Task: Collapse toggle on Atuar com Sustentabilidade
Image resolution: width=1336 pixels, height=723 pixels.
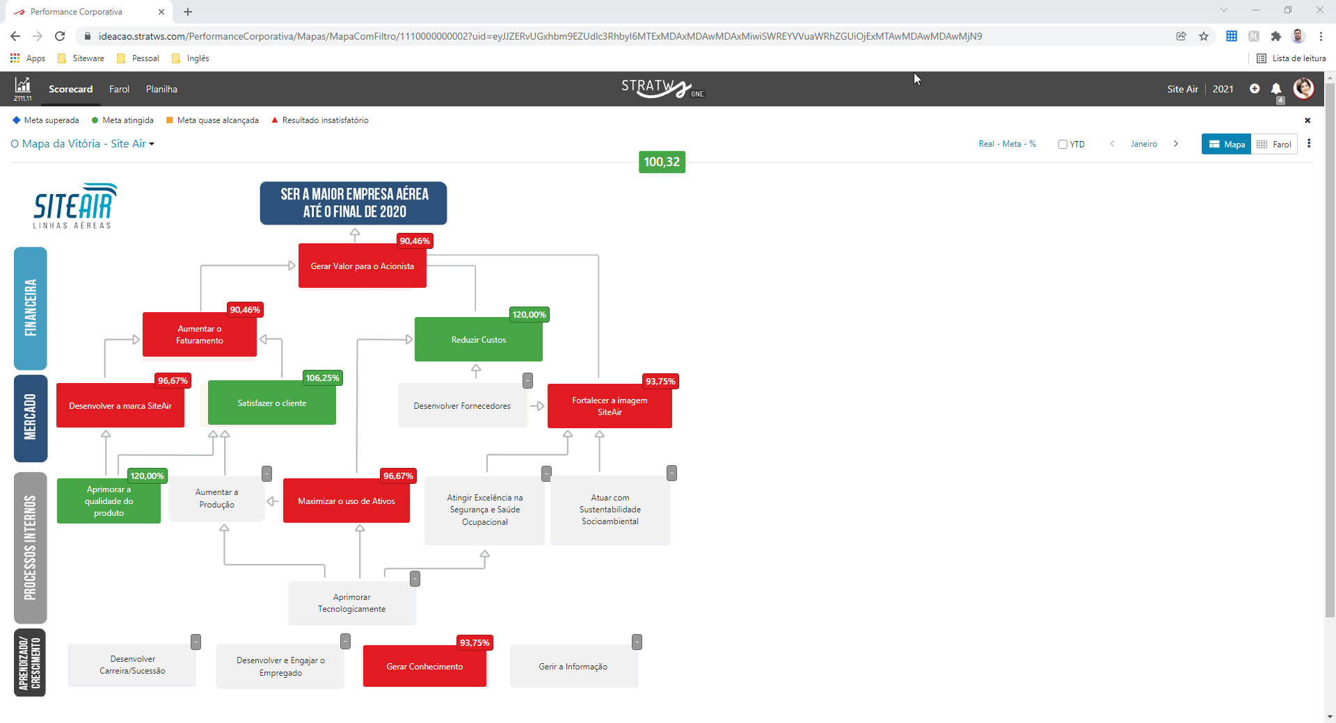Action: click(671, 473)
